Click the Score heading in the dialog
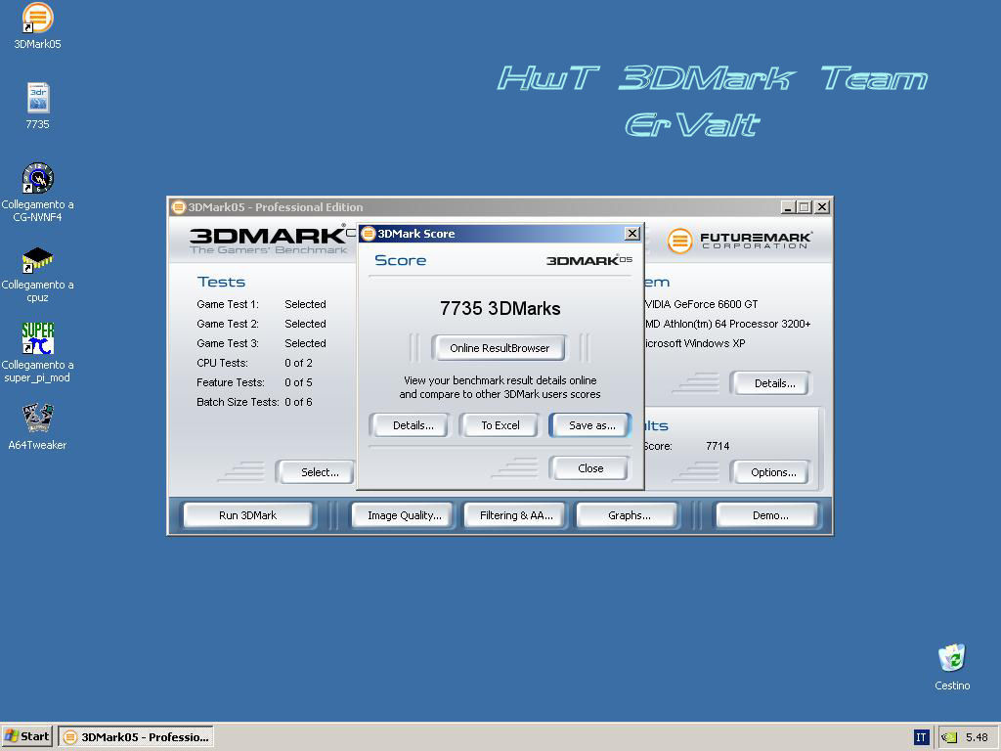 400,260
